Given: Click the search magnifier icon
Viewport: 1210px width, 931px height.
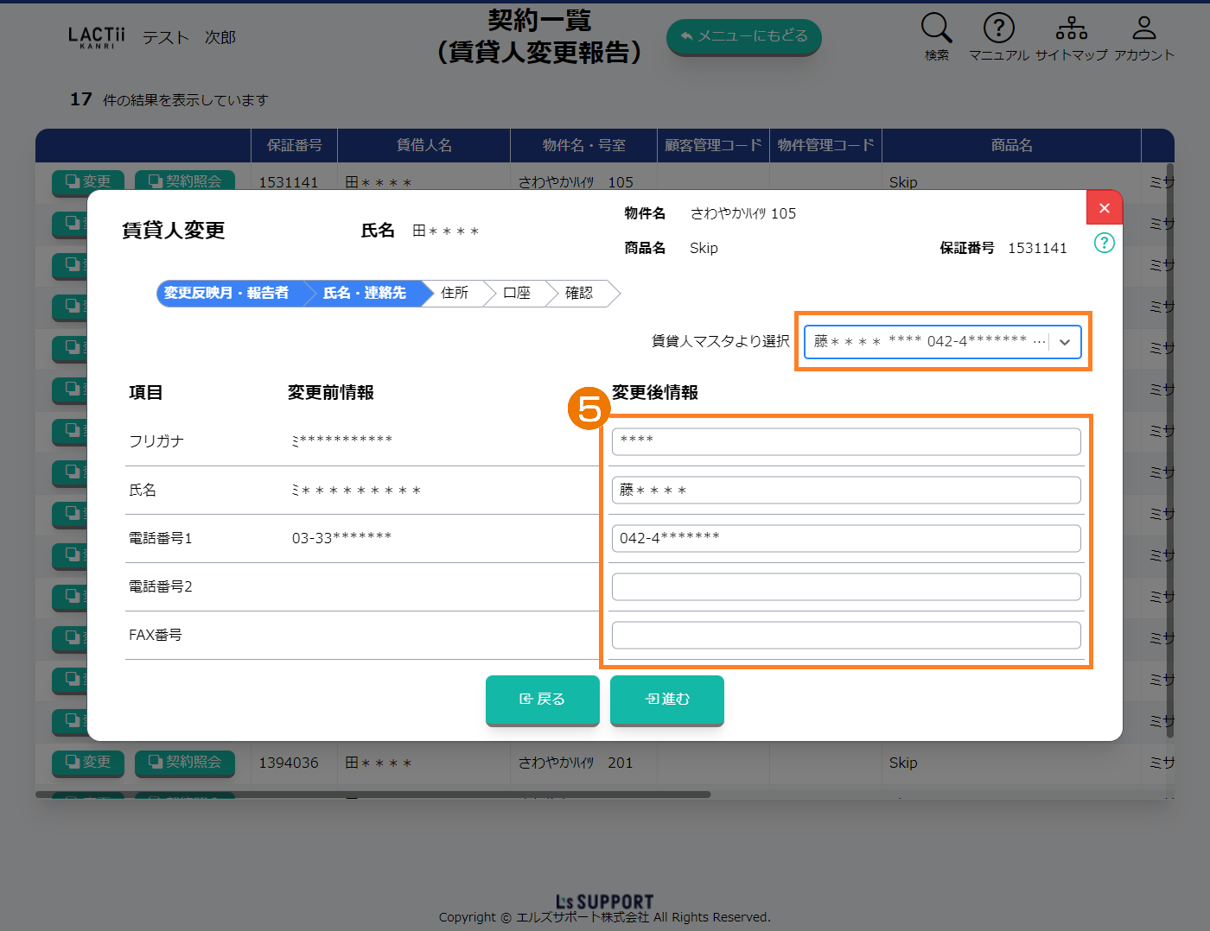Looking at the screenshot, I should point(936,28).
